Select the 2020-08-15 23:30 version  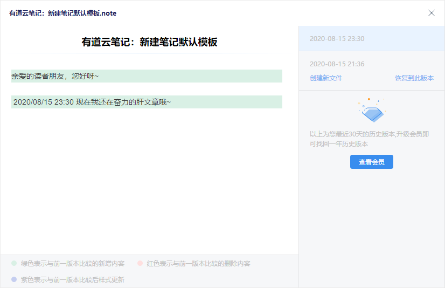(x=372, y=39)
